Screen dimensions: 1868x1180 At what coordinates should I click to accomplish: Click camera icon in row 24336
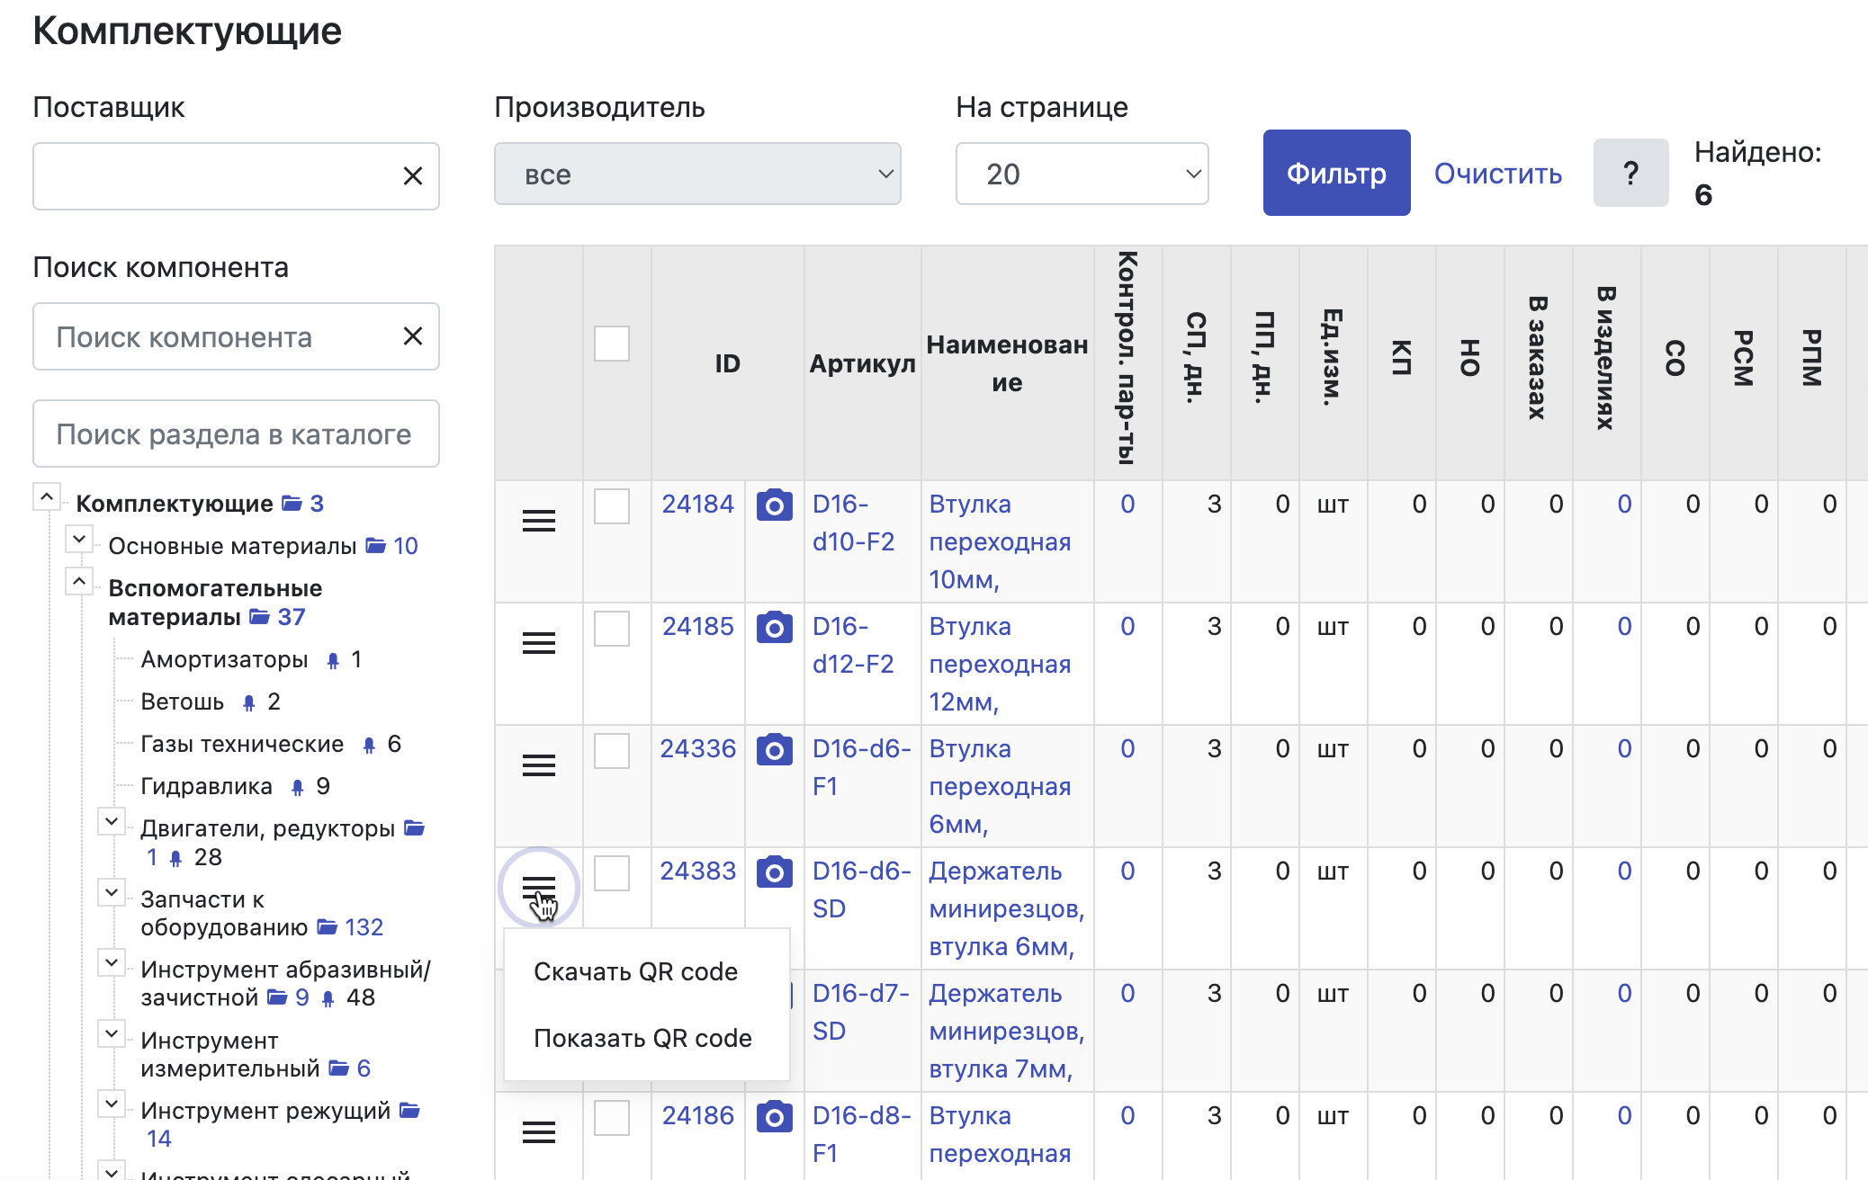774,750
